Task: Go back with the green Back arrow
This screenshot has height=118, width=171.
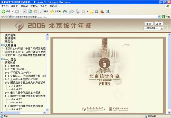Action: click(x=3, y=12)
